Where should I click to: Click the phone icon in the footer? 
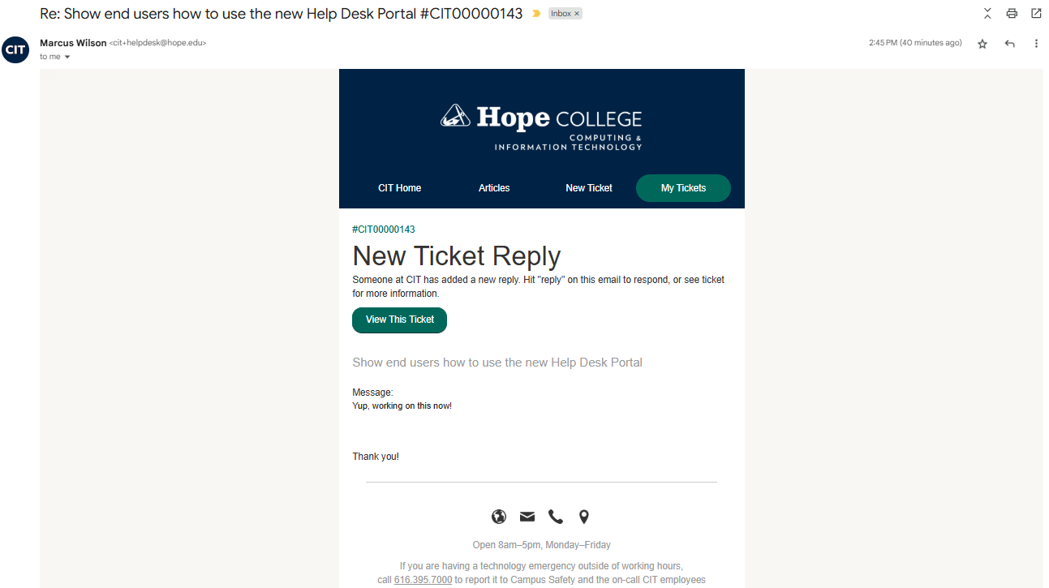point(556,517)
